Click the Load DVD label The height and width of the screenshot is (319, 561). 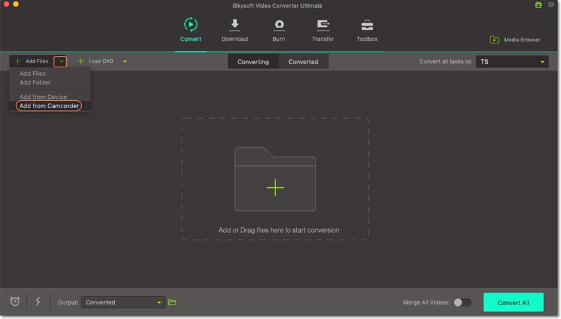pos(101,61)
